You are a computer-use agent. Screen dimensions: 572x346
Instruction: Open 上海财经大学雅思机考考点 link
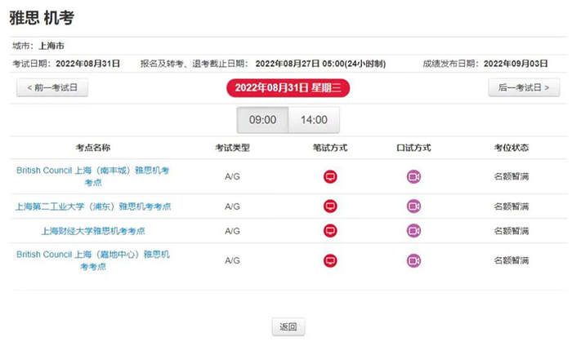pos(93,231)
